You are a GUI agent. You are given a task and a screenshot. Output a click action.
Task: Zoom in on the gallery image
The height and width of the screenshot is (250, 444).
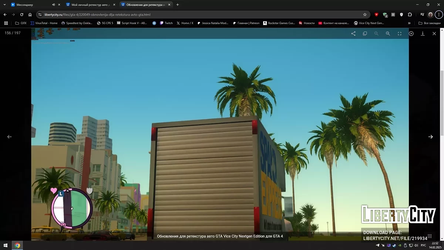[x=388, y=33]
